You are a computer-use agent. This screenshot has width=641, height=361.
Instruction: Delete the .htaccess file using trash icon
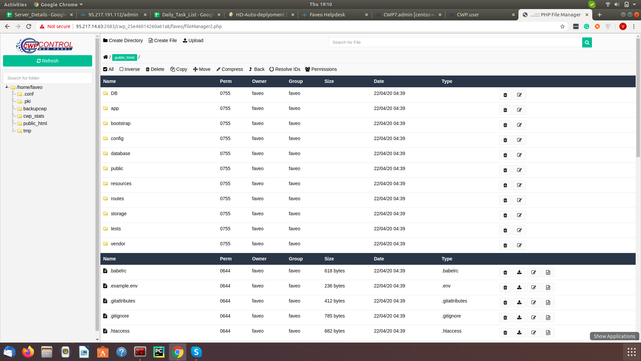click(505, 333)
